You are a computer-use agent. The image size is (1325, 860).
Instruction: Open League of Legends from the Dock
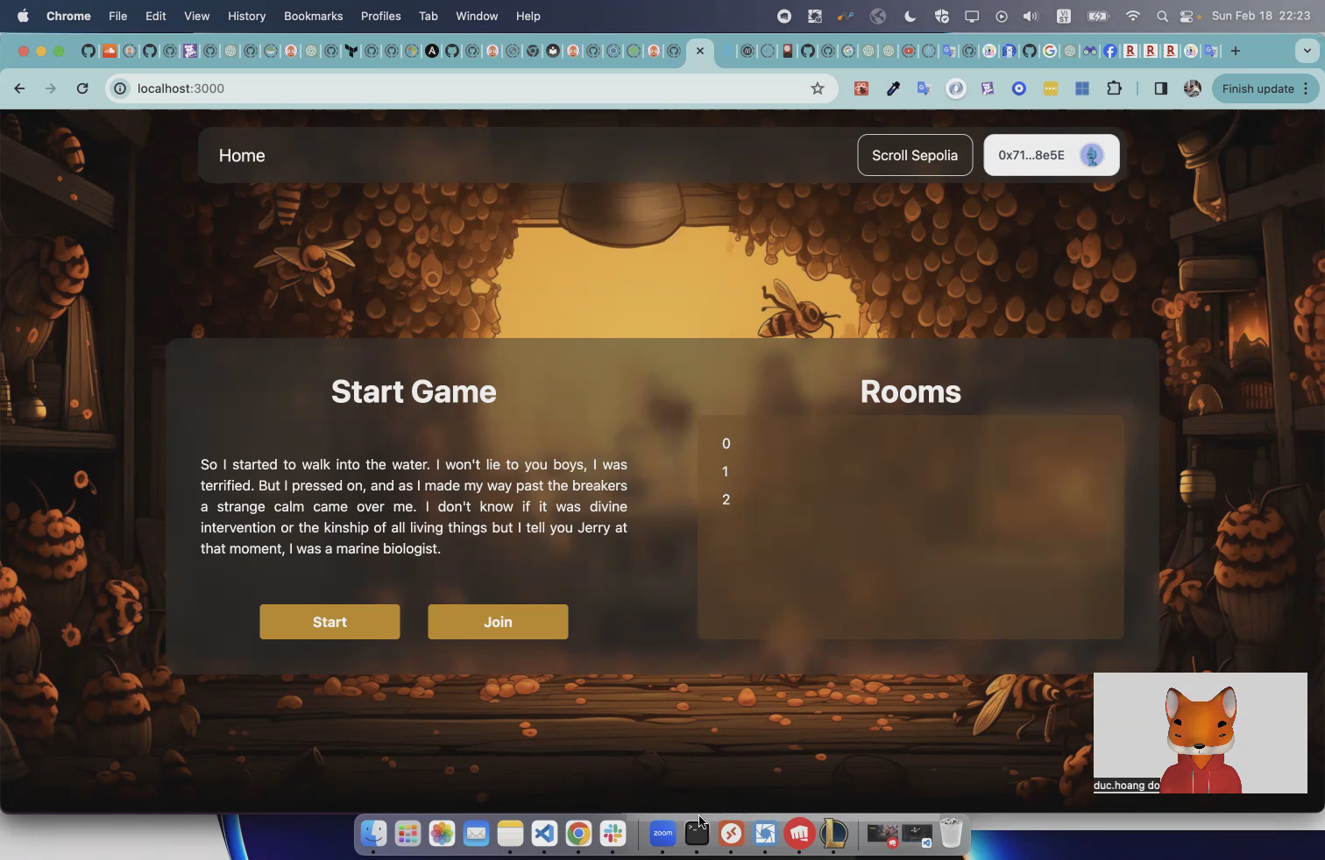[x=833, y=833]
